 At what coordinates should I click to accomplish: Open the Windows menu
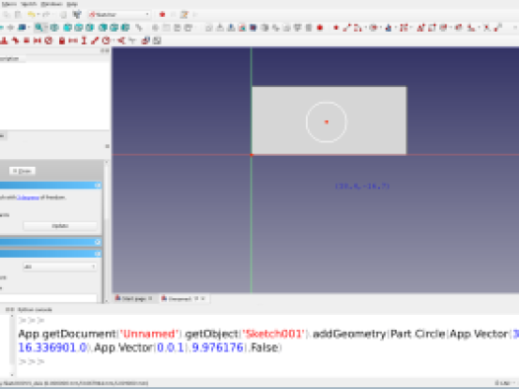pyautogui.click(x=51, y=4)
